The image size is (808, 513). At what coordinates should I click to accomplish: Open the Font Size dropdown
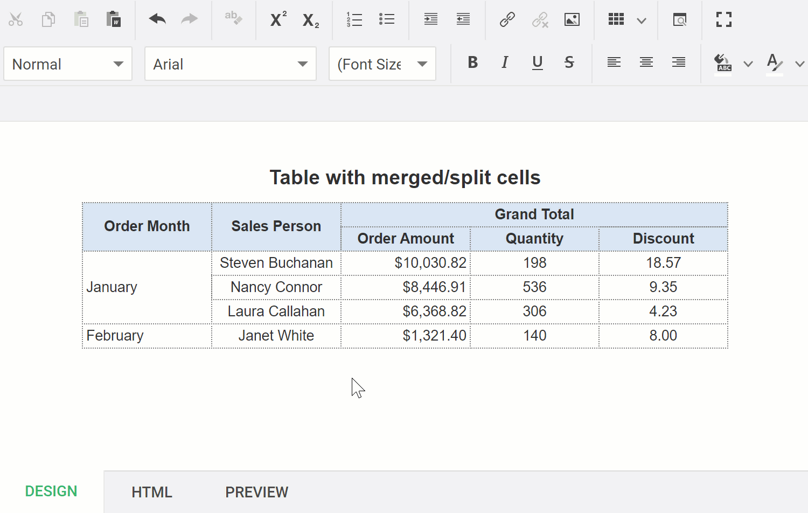[x=382, y=64]
